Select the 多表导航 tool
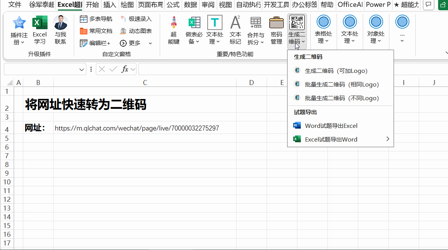The height and width of the screenshot is (250, 448). coord(96,19)
